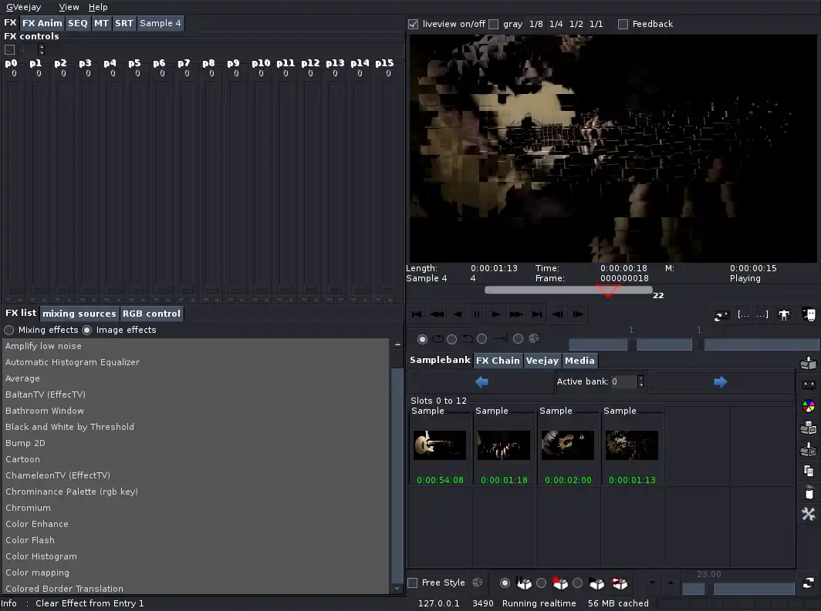Click the trash can delete icon
Screen dimensions: 821x611
(x=809, y=492)
